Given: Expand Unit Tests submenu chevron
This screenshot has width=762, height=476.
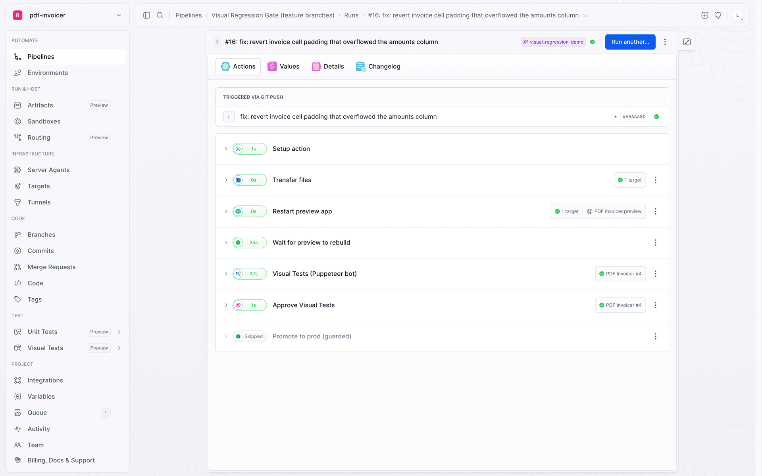Looking at the screenshot, I should [119, 332].
